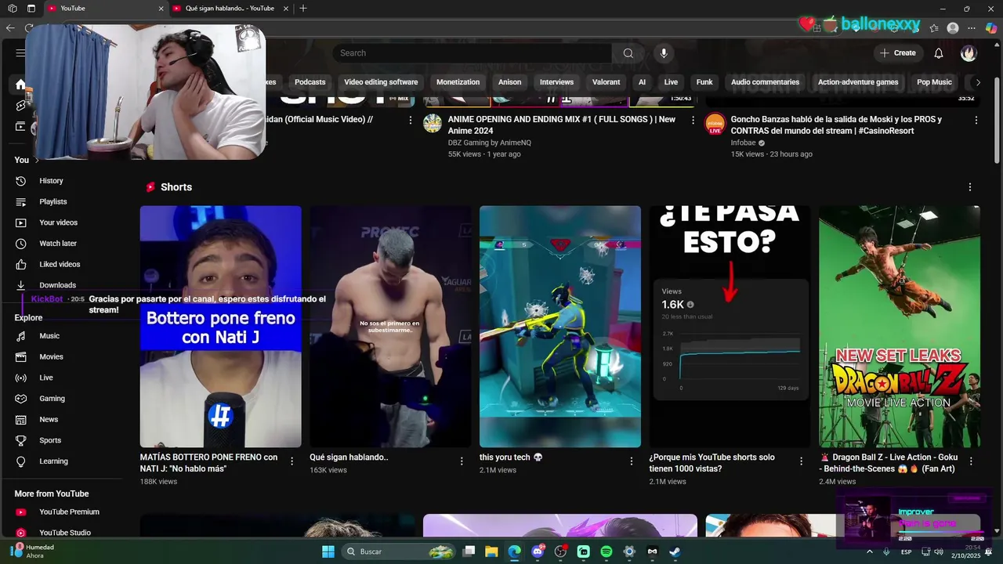Select the Anison chip

point(509,82)
